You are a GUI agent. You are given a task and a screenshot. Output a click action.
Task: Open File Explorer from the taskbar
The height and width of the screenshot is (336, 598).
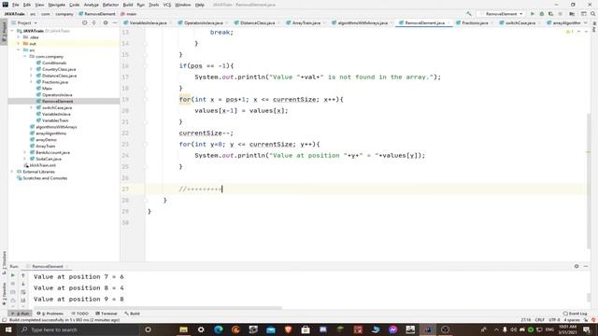tap(183, 329)
